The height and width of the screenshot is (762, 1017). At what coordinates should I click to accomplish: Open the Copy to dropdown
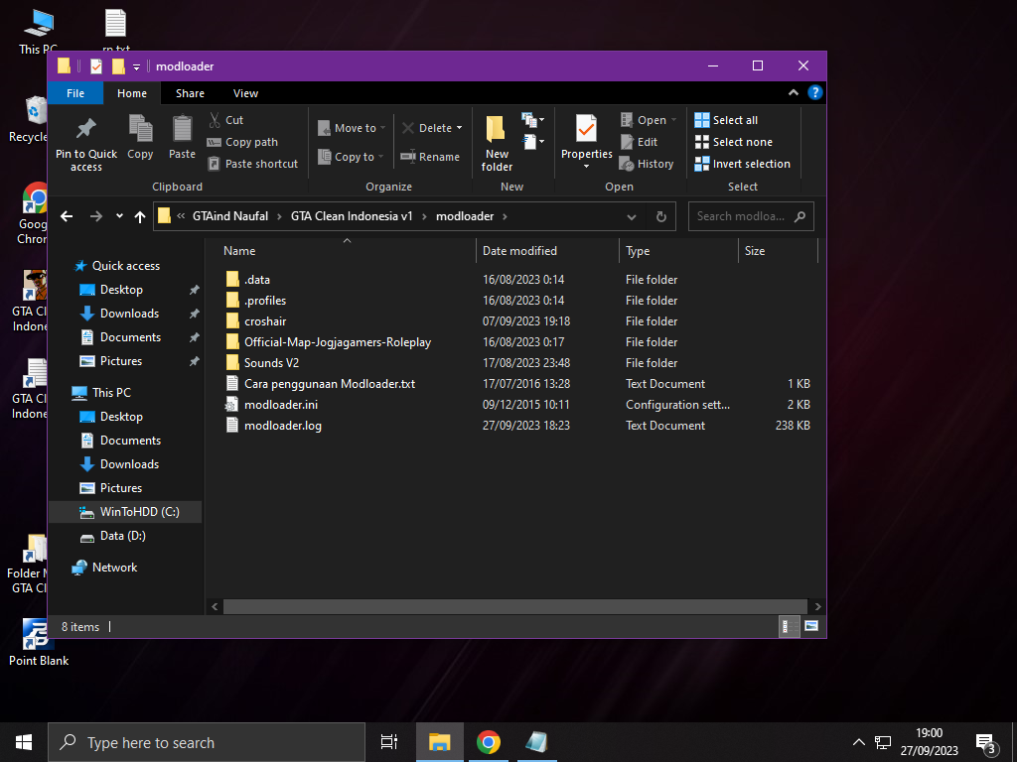[x=351, y=157]
